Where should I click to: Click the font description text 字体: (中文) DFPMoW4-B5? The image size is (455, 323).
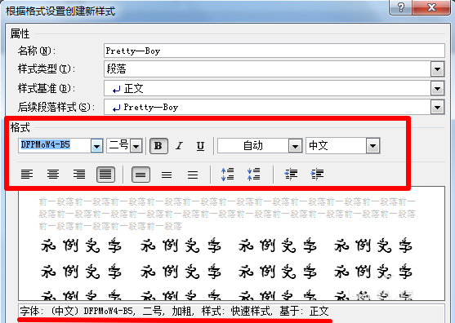[77, 311]
